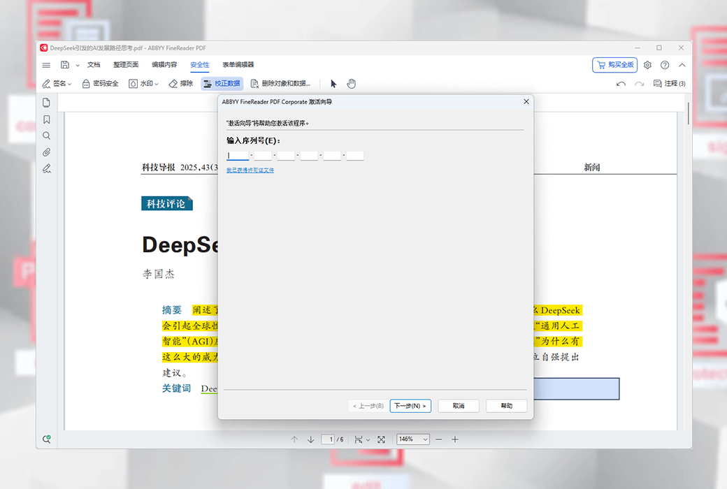727x489 pixels.
Task: Open the 表单编辑器 tab
Action: pos(238,65)
